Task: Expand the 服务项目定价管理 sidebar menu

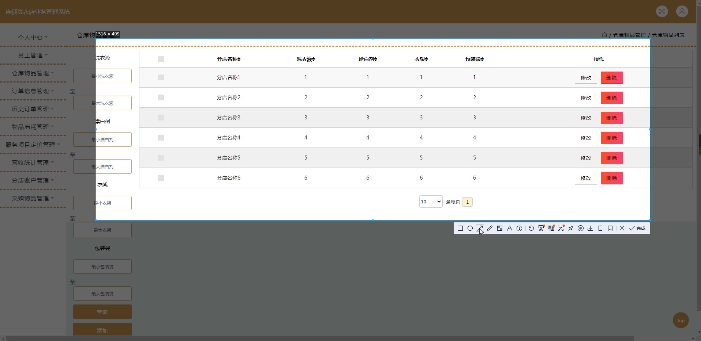Action: [x=33, y=145]
